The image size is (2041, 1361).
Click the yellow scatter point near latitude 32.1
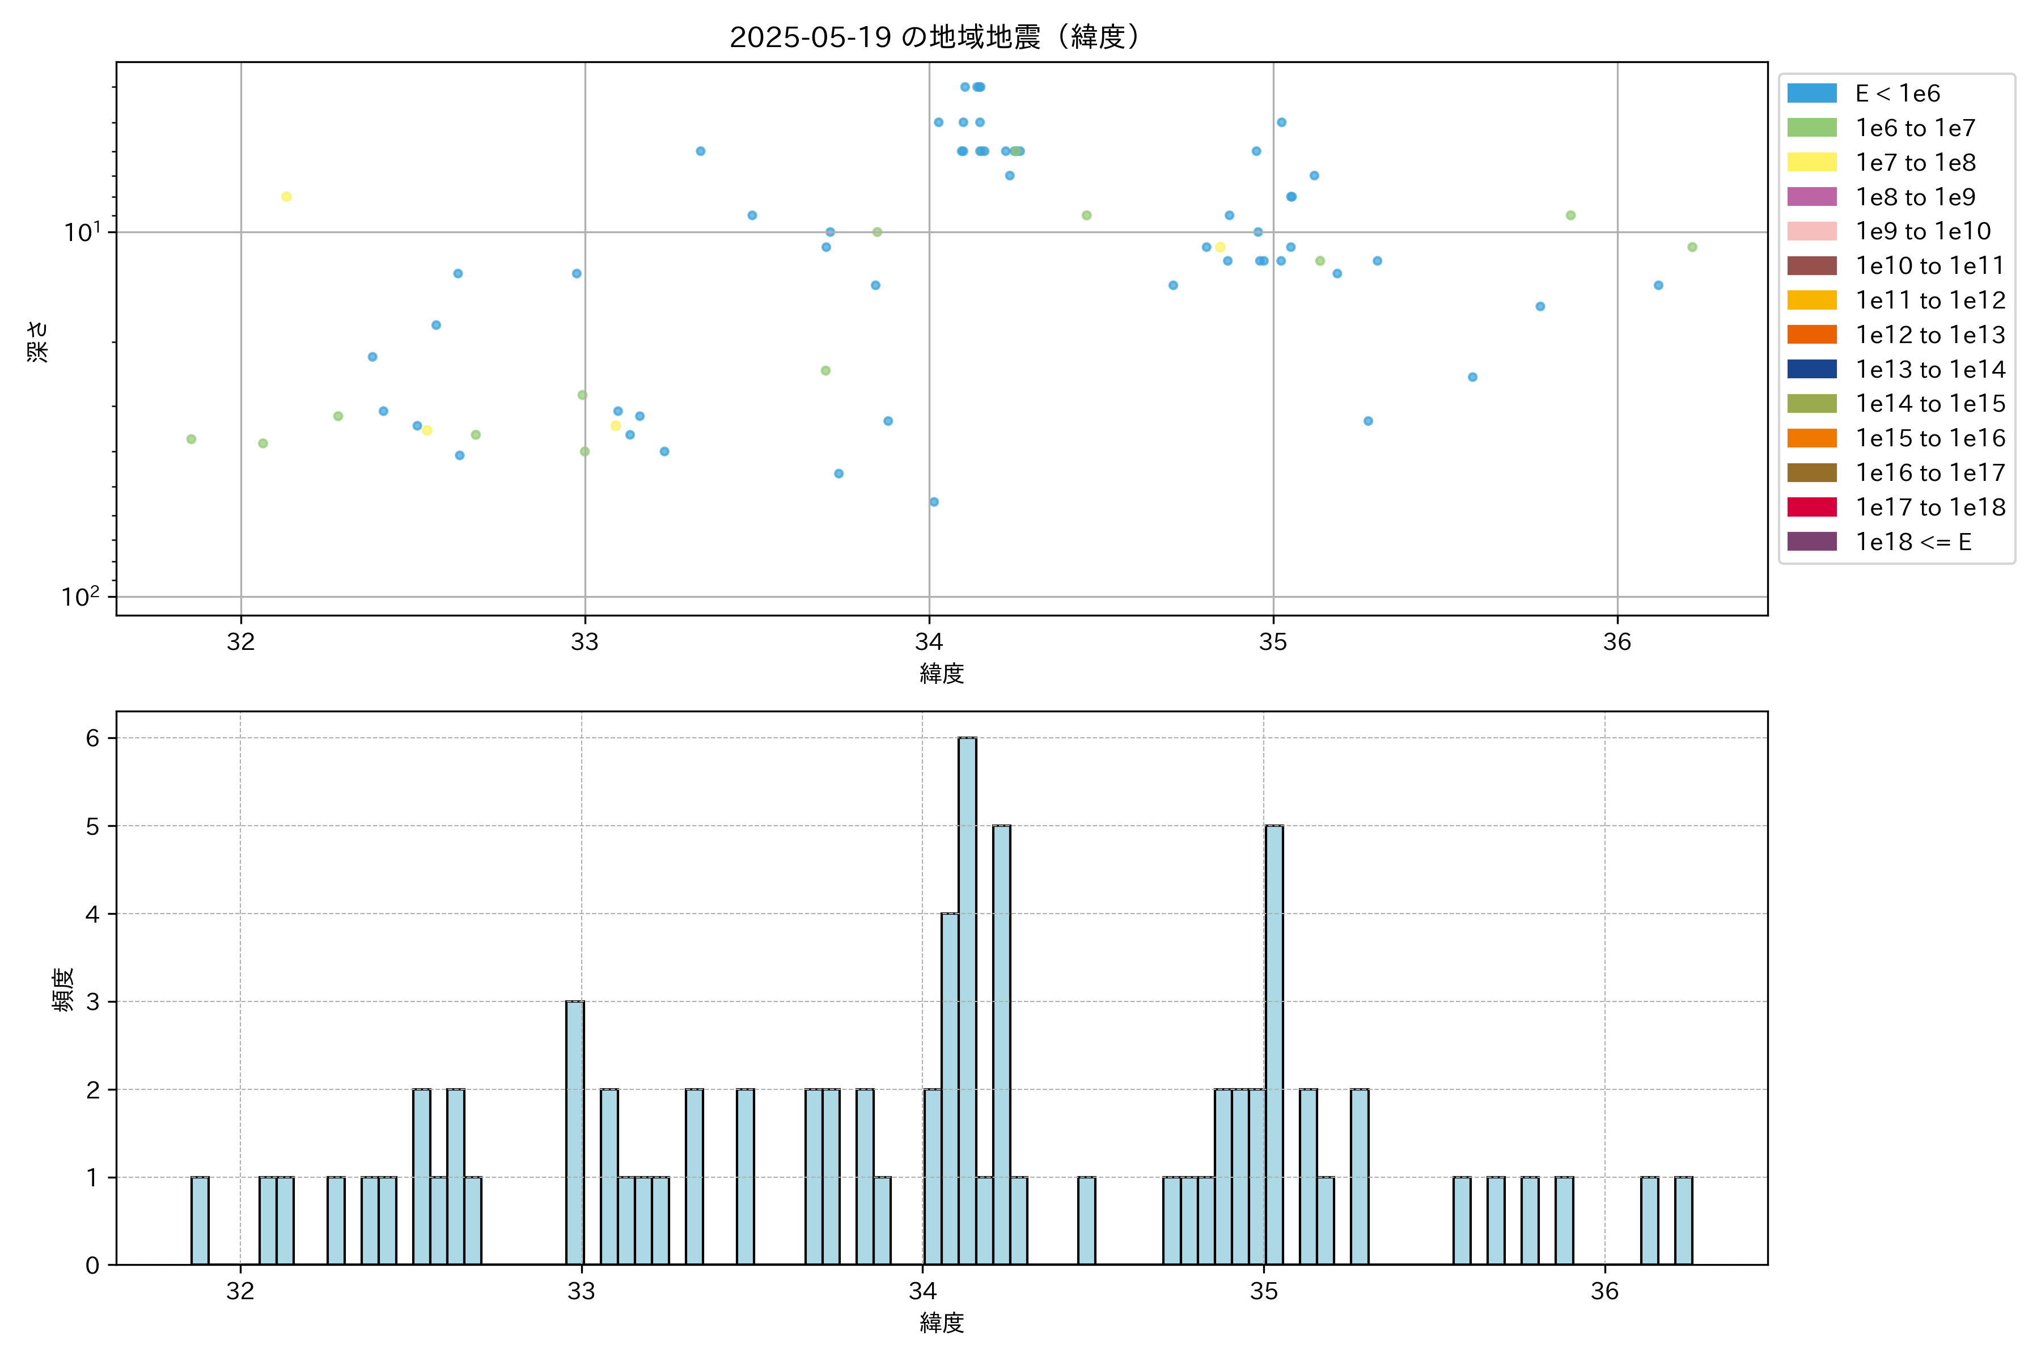pyautogui.click(x=286, y=197)
